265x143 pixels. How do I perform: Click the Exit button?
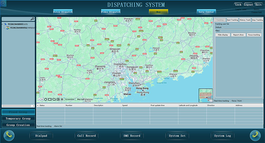pyautogui.click(x=258, y=5)
